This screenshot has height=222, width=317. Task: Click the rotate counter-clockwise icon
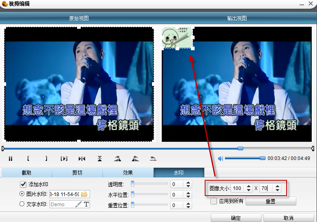[135, 159]
